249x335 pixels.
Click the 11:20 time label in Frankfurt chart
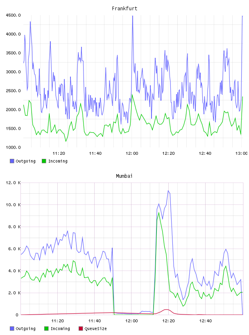[59, 154]
